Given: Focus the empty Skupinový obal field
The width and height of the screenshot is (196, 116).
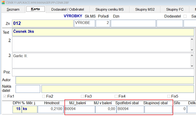Looking at the screenshot, I should [x=158, y=109].
